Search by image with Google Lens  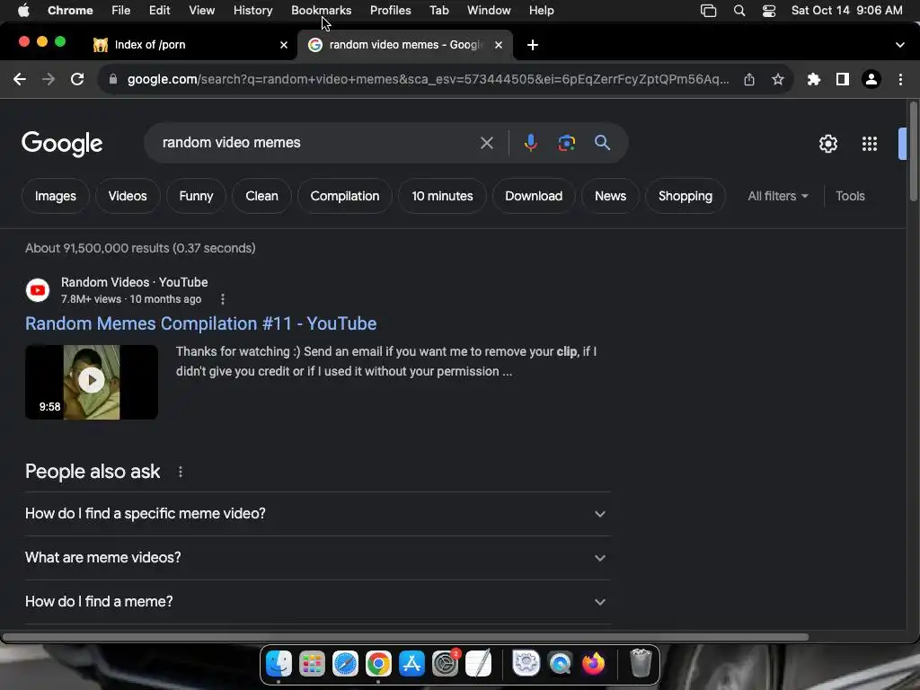pos(566,143)
